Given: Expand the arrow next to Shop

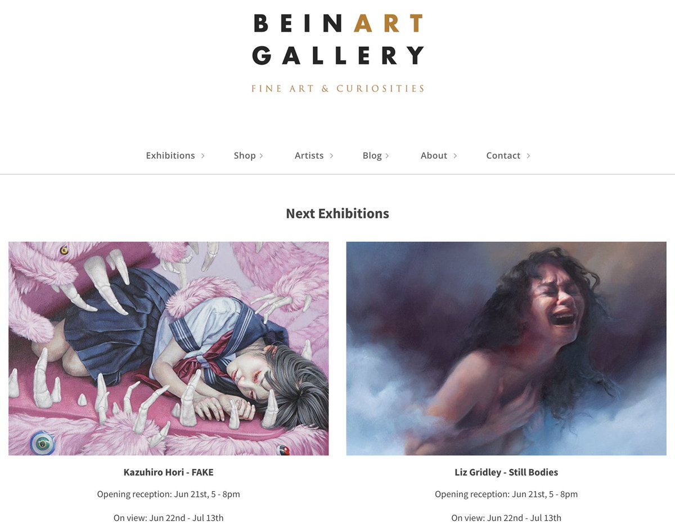Looking at the screenshot, I should click(x=262, y=156).
